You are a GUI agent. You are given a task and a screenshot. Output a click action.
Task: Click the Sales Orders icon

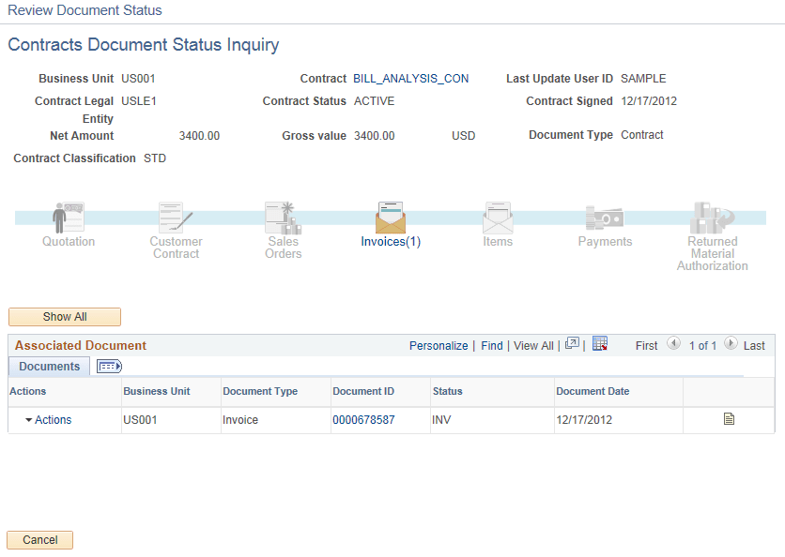pyautogui.click(x=283, y=218)
